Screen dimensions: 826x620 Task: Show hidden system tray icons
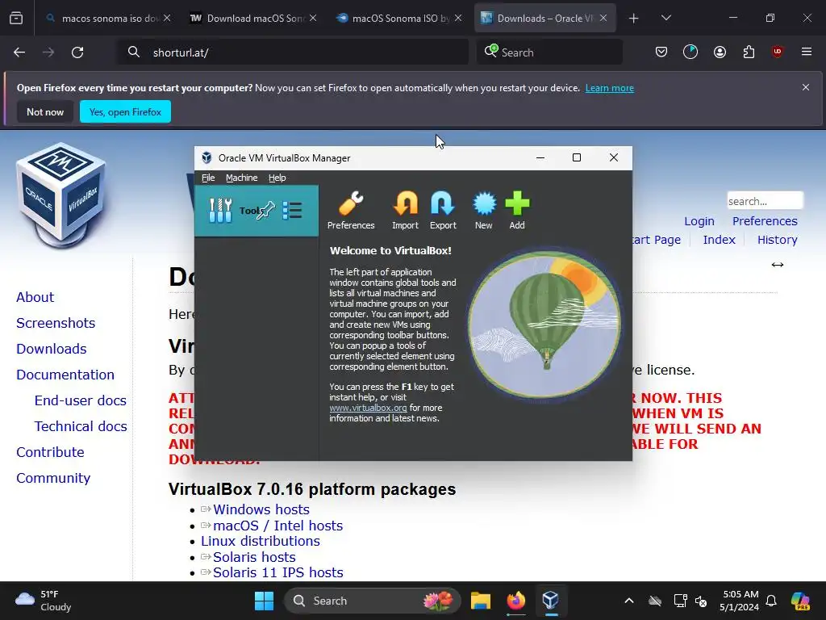[629, 601]
